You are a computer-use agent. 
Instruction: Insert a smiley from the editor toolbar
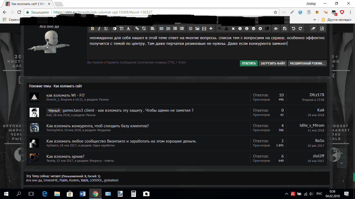[x=190, y=29]
